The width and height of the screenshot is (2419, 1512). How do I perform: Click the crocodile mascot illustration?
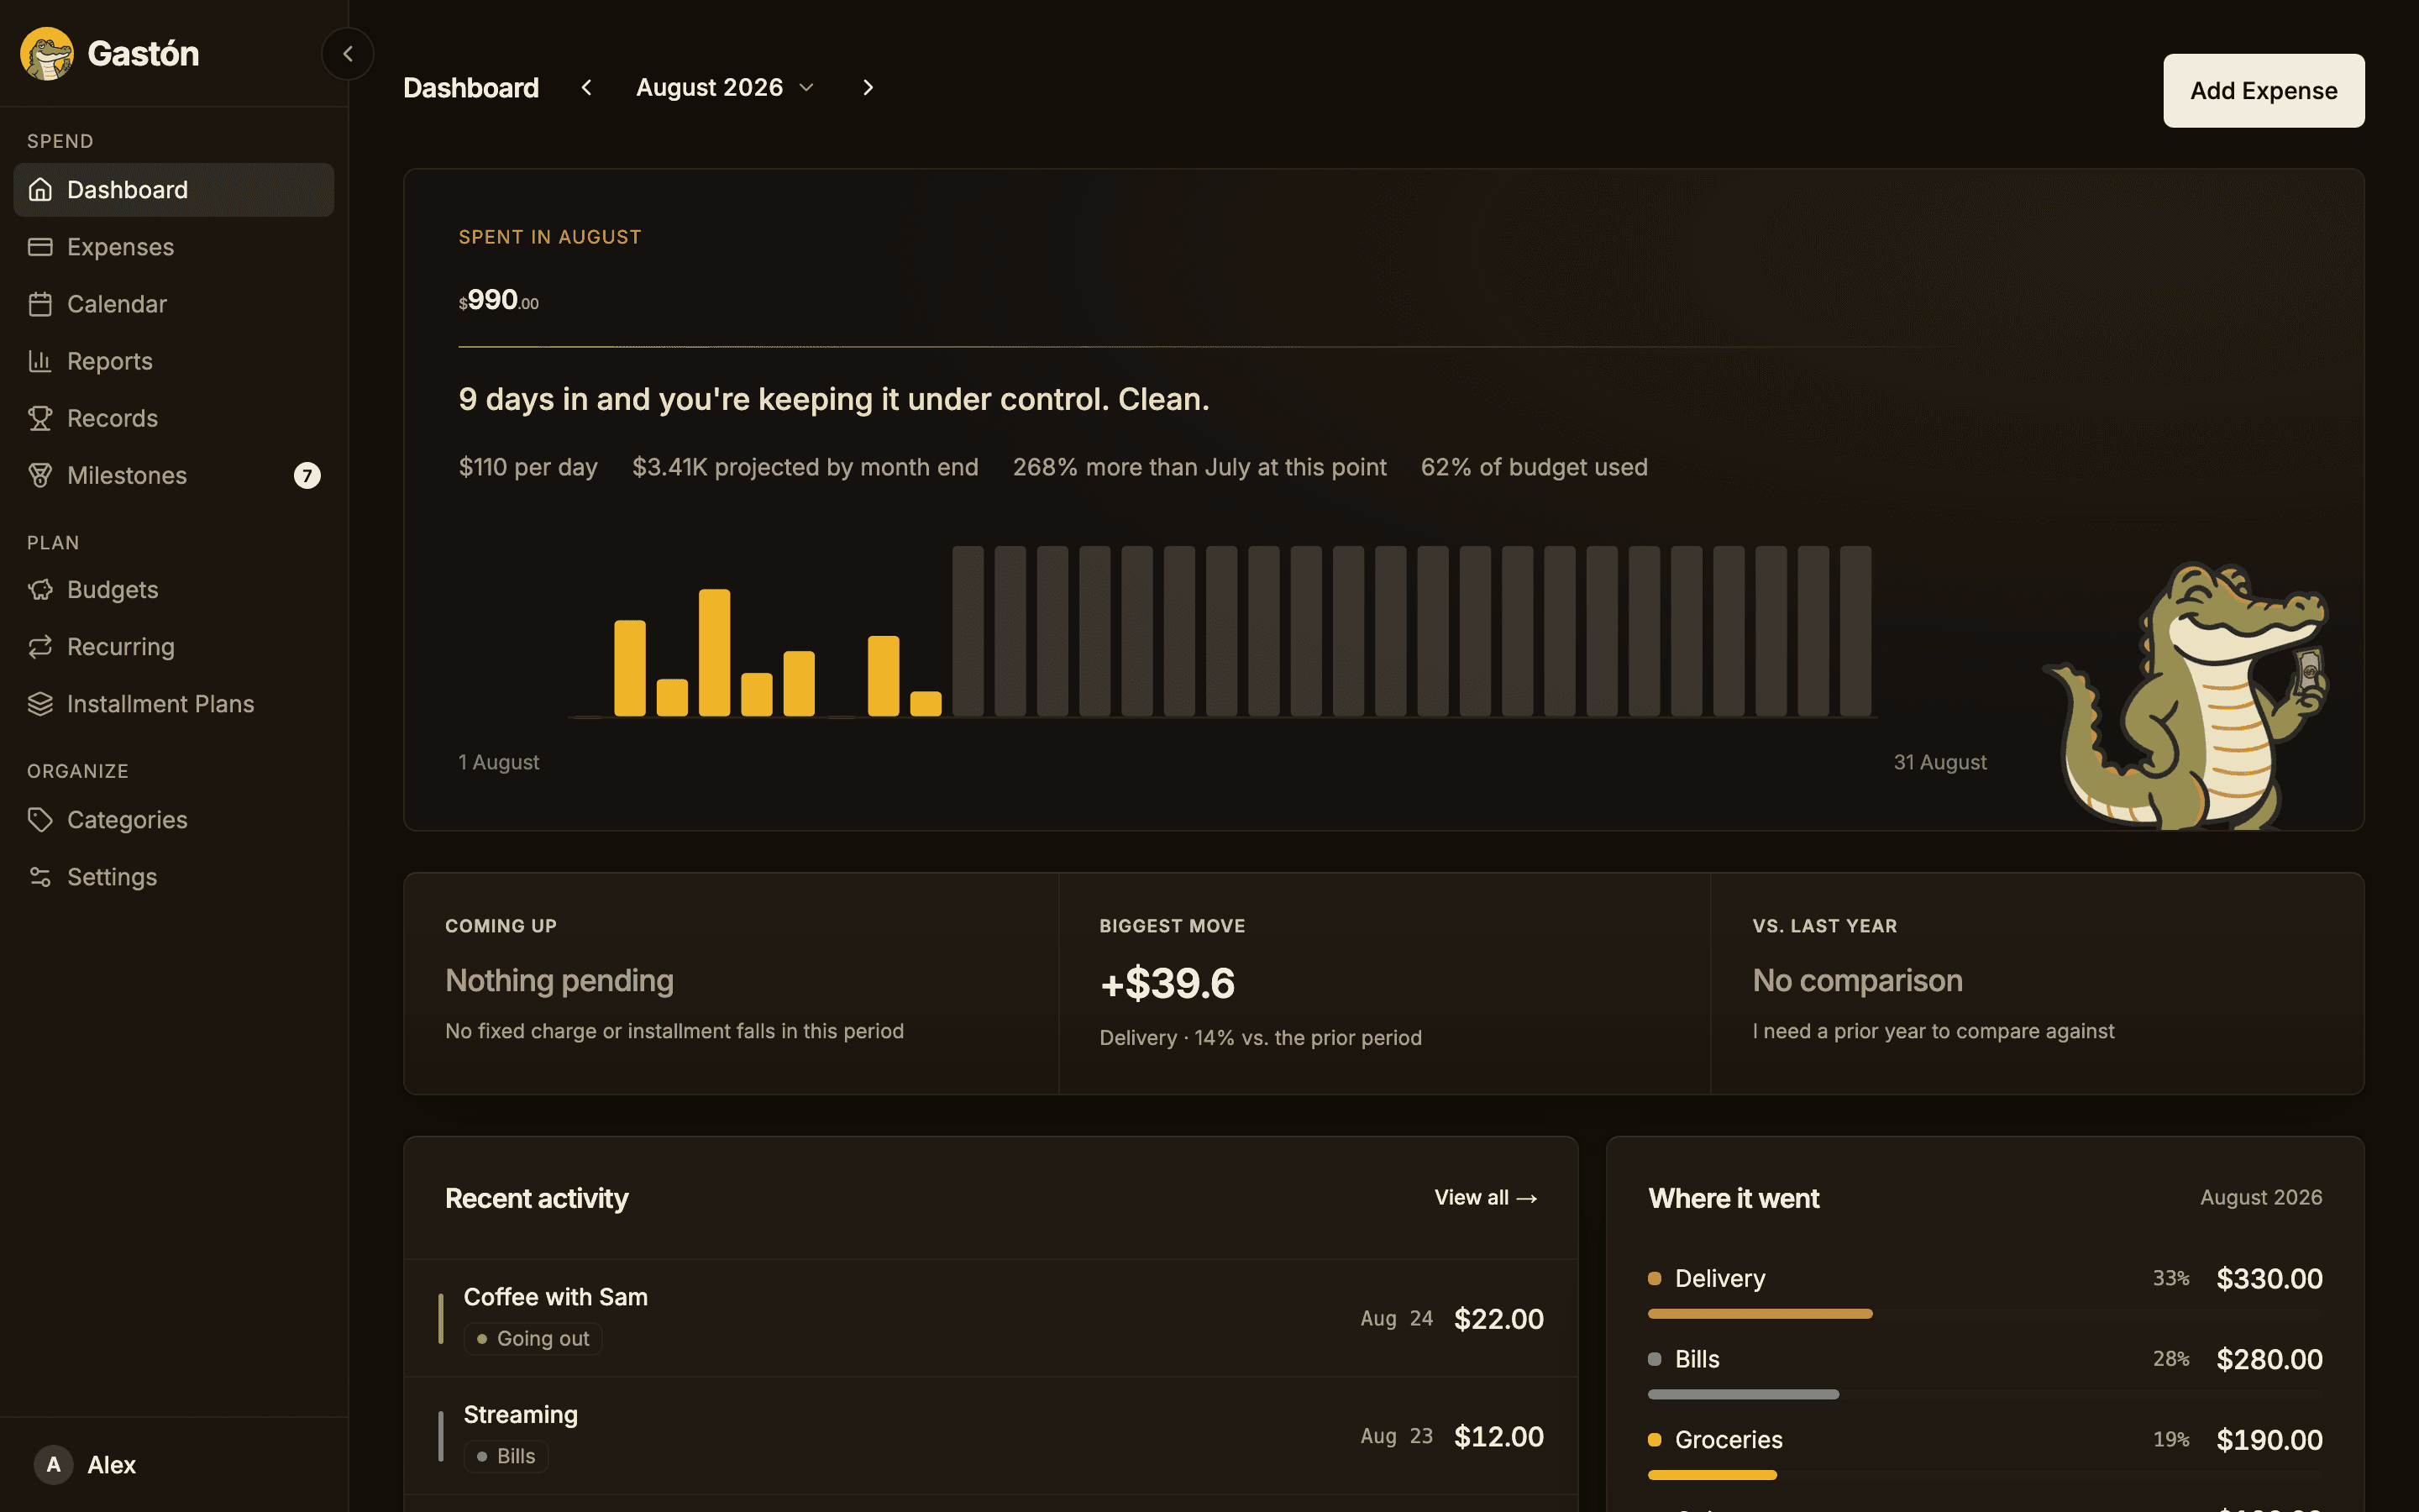point(2187,696)
